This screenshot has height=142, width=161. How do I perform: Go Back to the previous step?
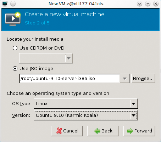[x=103, y=131]
